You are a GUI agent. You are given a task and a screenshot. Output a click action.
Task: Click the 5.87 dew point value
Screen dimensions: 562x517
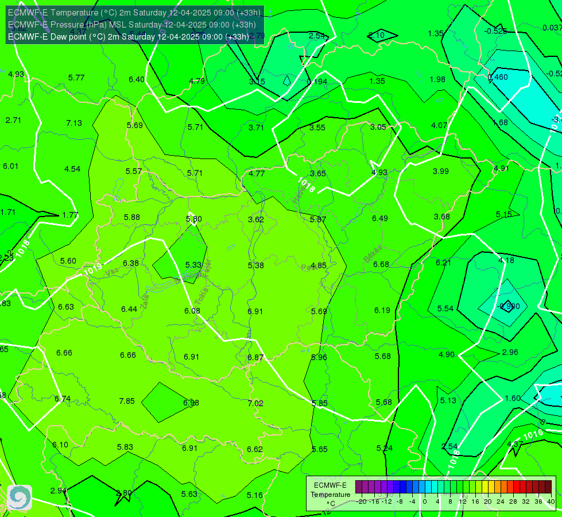click(317, 219)
